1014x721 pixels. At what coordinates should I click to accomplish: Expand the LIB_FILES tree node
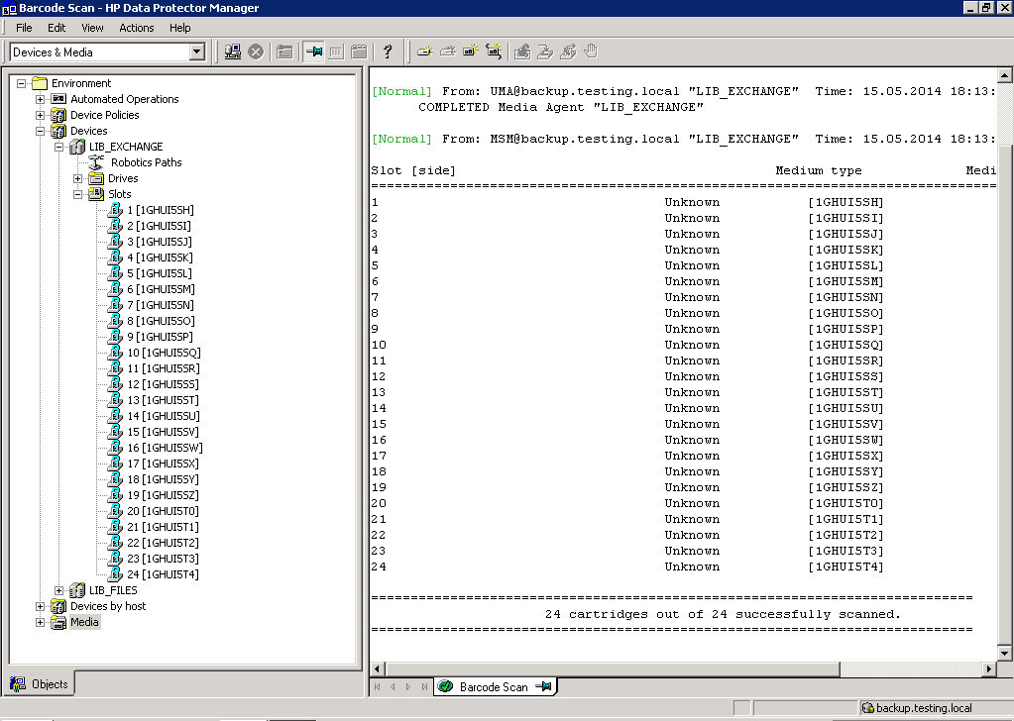59,590
